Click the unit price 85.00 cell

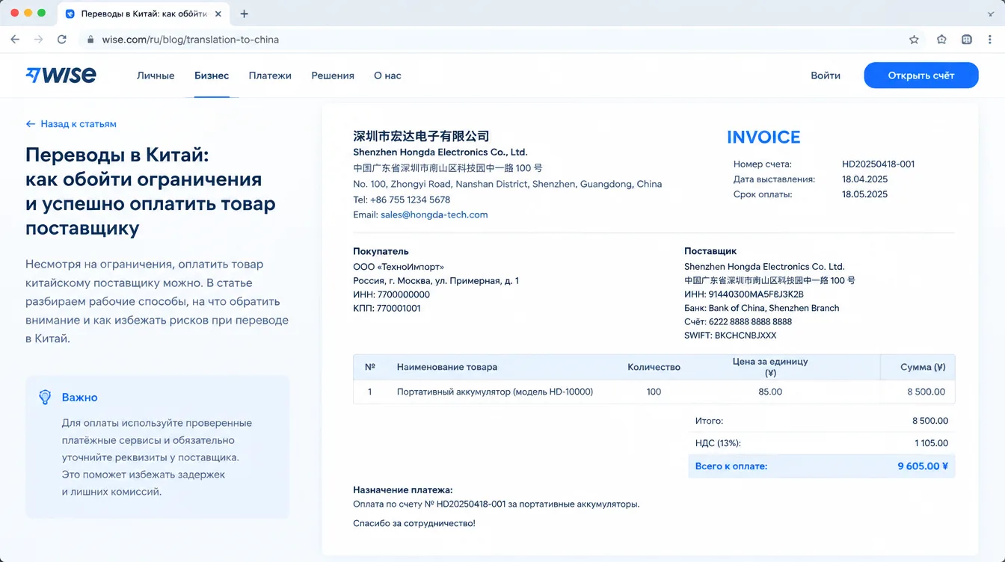(x=770, y=392)
